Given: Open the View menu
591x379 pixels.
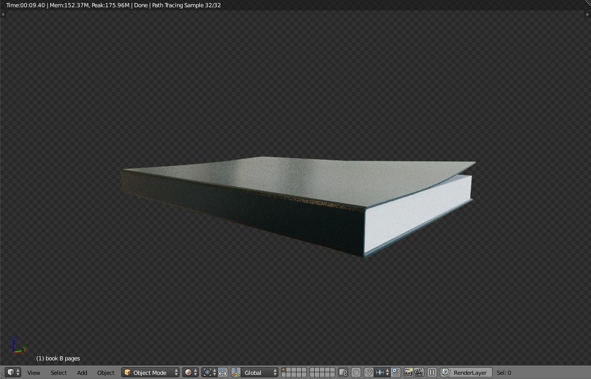Looking at the screenshot, I should pyautogui.click(x=34, y=373).
